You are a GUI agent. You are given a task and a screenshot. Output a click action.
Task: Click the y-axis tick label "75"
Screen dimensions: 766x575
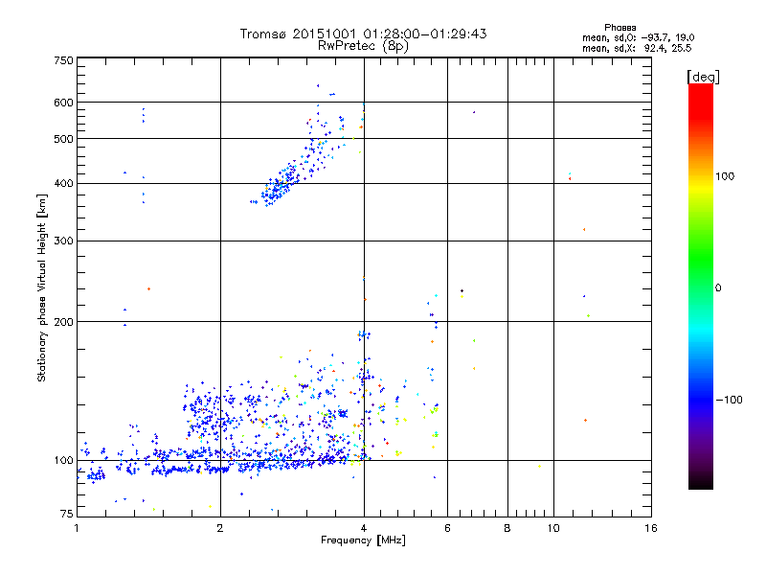(x=67, y=514)
